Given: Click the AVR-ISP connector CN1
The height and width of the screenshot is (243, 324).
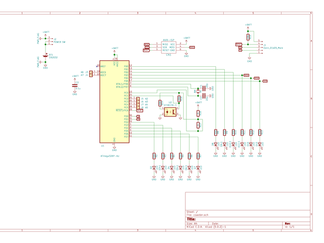Looking at the screenshot, I should [168, 47].
